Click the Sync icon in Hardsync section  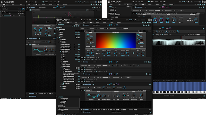pos(113,96)
